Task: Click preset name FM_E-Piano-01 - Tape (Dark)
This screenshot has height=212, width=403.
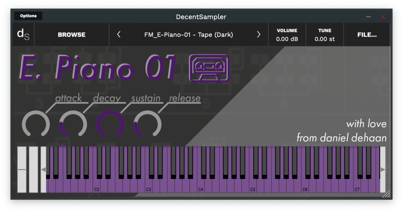Action: [188, 35]
